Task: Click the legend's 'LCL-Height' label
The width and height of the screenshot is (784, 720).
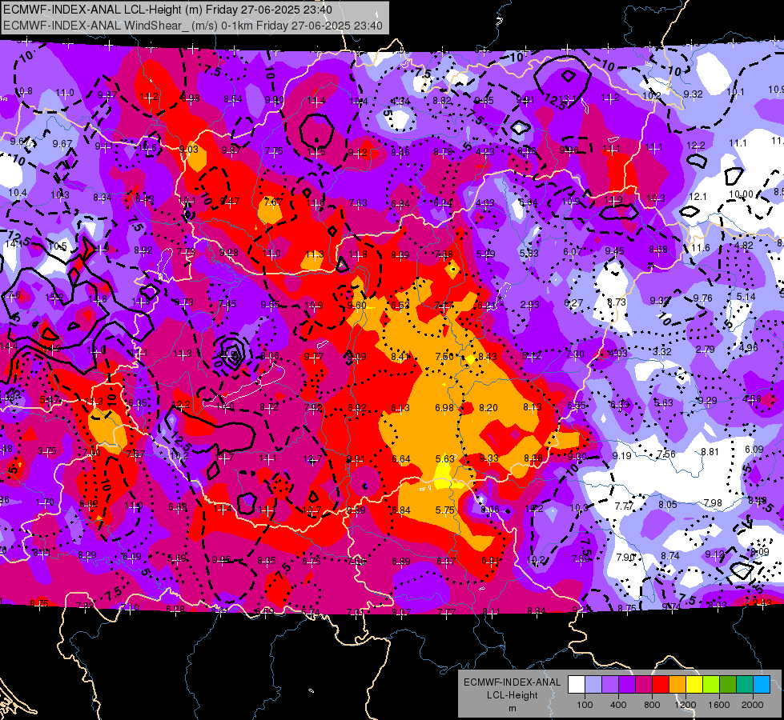Action: tap(513, 695)
